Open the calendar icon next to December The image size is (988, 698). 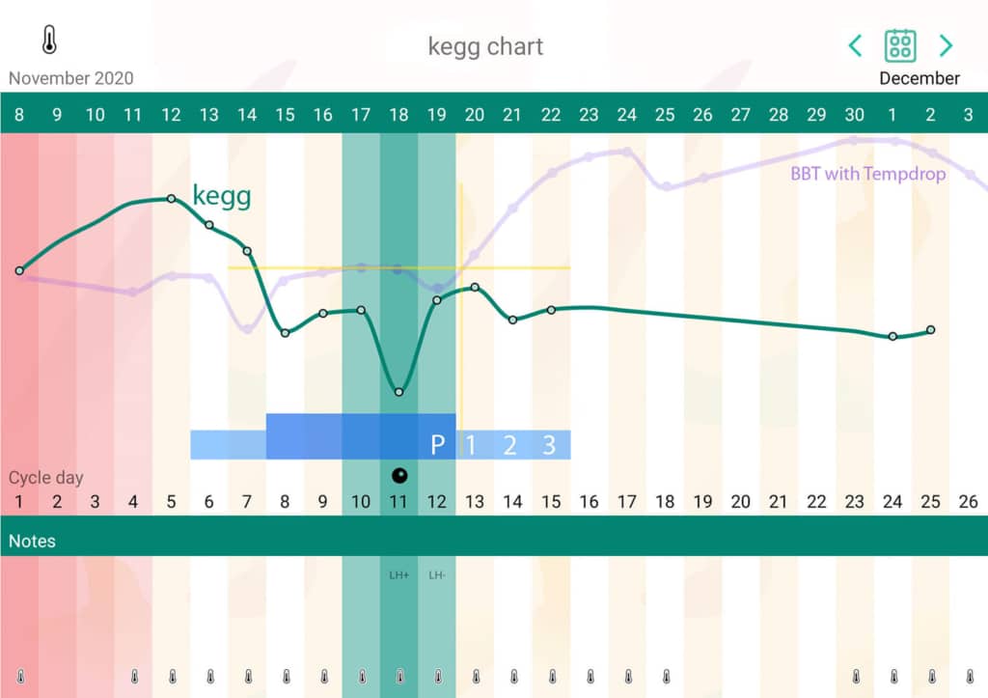900,45
